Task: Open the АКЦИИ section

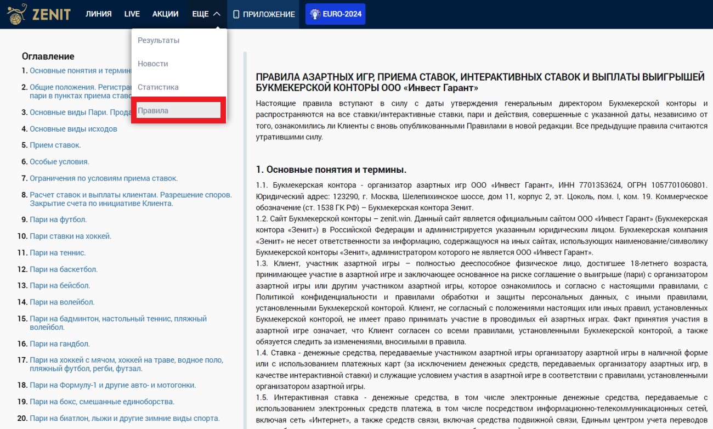Action: point(166,14)
